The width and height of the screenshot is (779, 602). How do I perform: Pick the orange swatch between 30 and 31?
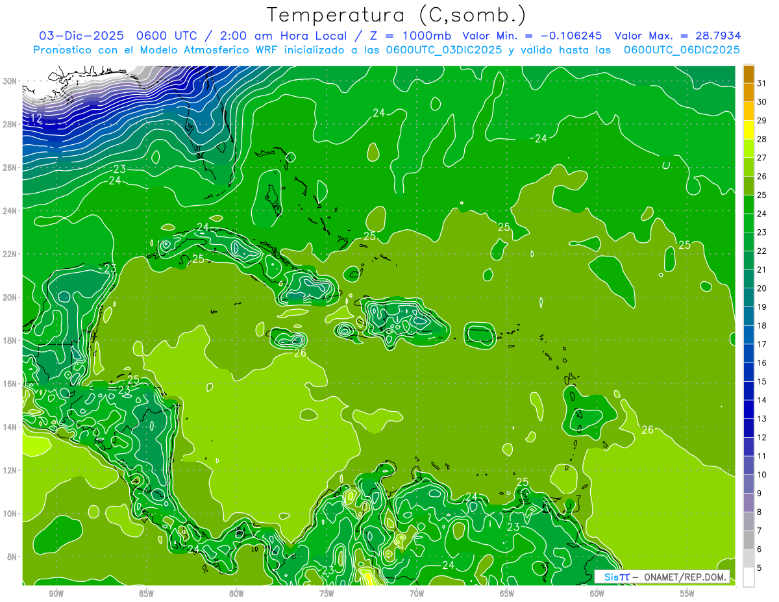tap(748, 92)
